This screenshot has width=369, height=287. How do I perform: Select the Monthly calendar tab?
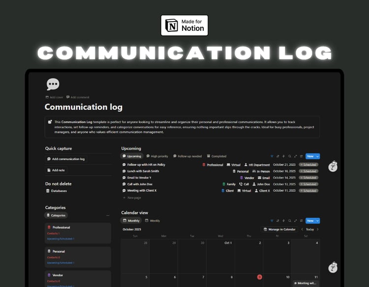[131, 221]
